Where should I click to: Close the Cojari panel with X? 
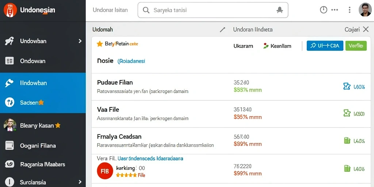pyautogui.click(x=366, y=29)
